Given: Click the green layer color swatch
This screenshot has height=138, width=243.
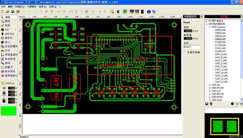Looking at the screenshot, I should click(x=9, y=111).
